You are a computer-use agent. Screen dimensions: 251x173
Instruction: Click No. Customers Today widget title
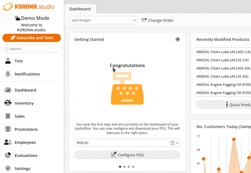224,127
